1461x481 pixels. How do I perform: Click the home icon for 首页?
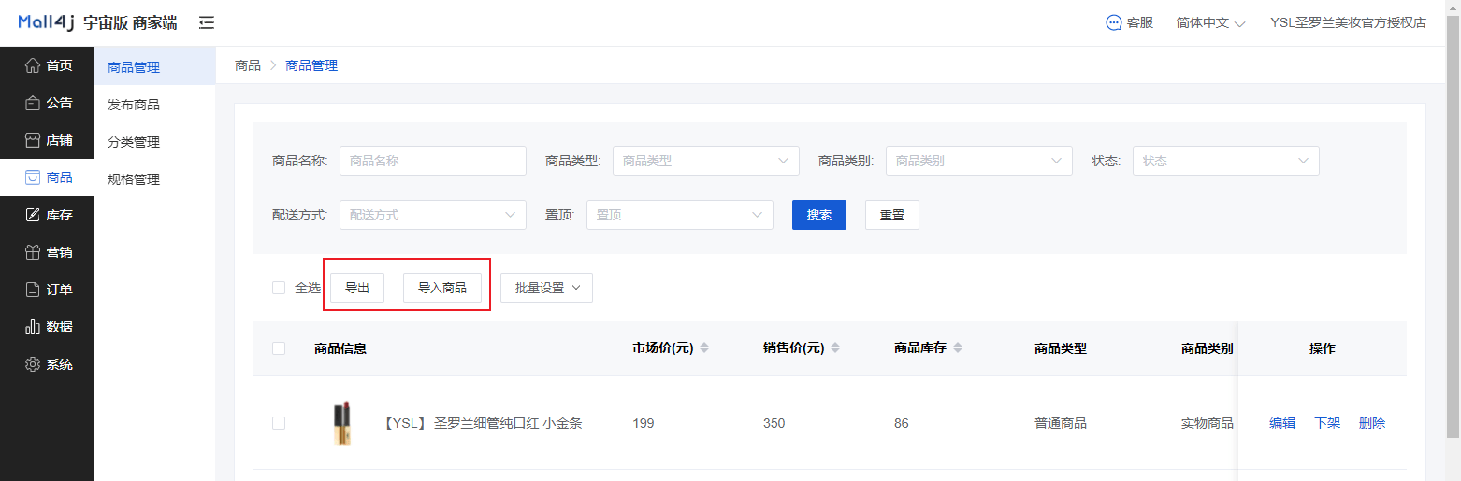[x=33, y=65]
